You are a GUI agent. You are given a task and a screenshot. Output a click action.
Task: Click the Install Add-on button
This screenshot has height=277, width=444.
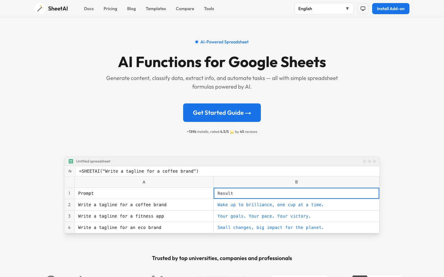pyautogui.click(x=391, y=9)
